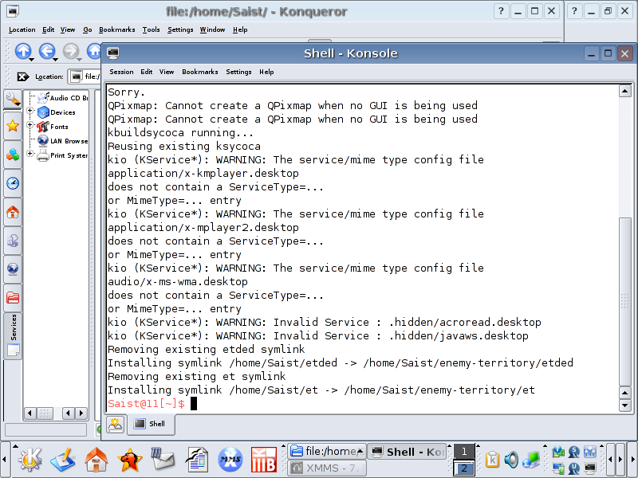Open the Home Folder sidebar icon

pyautogui.click(x=13, y=212)
